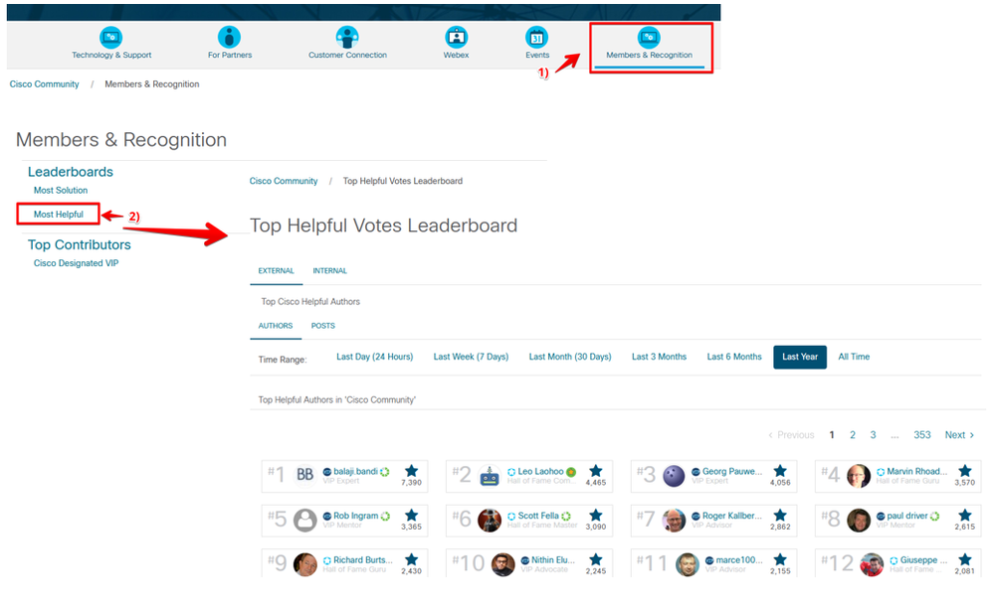993x608 pixels.
Task: Open Georg Pauwen's profile link
Action: click(x=732, y=472)
